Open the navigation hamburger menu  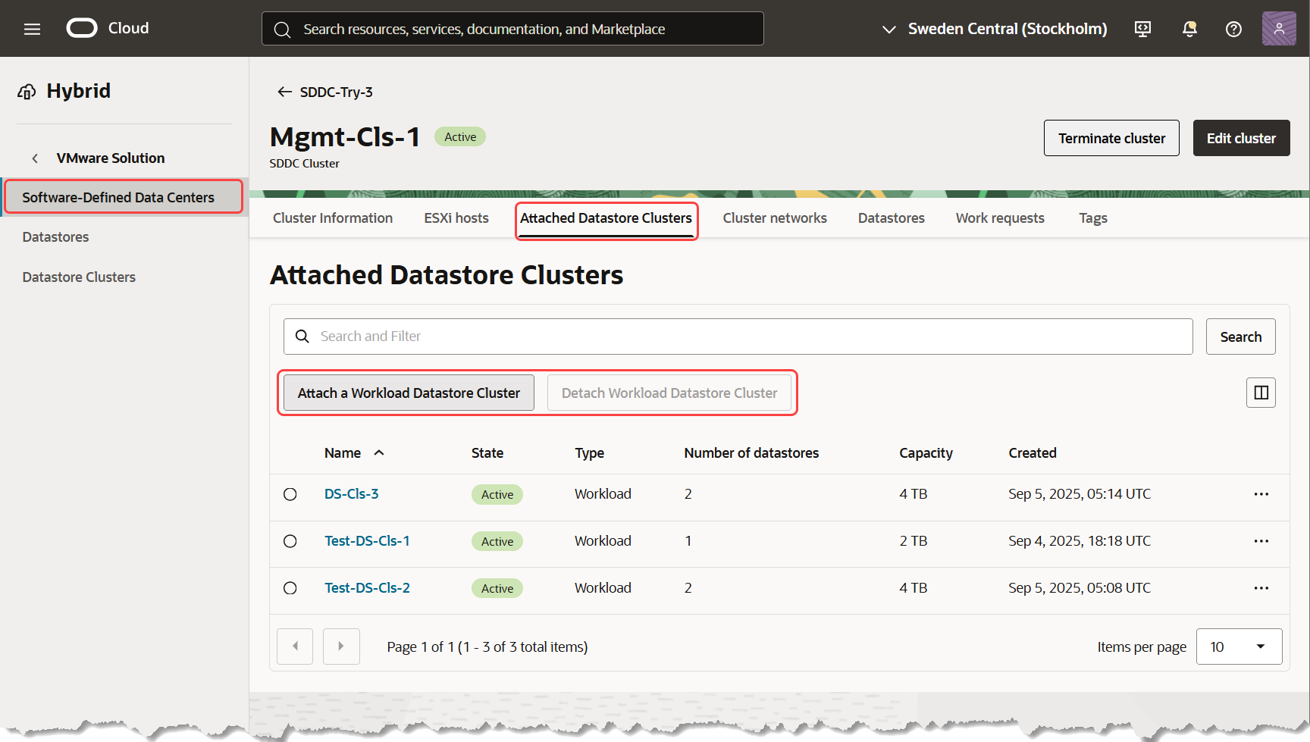point(32,28)
